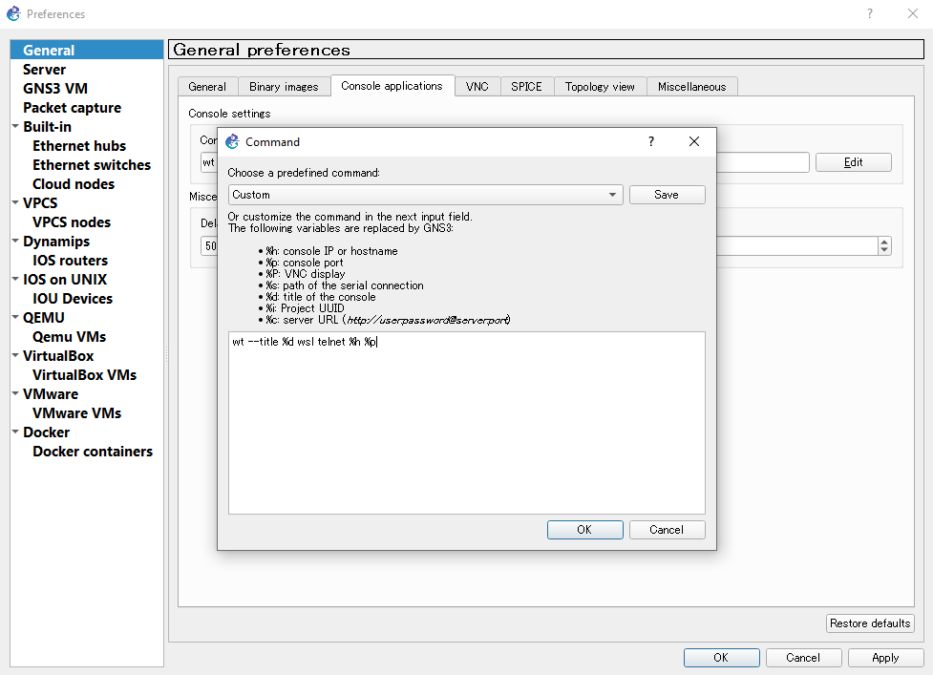Collapse the Built-in tree section
The height and width of the screenshot is (675, 933).
(x=15, y=126)
